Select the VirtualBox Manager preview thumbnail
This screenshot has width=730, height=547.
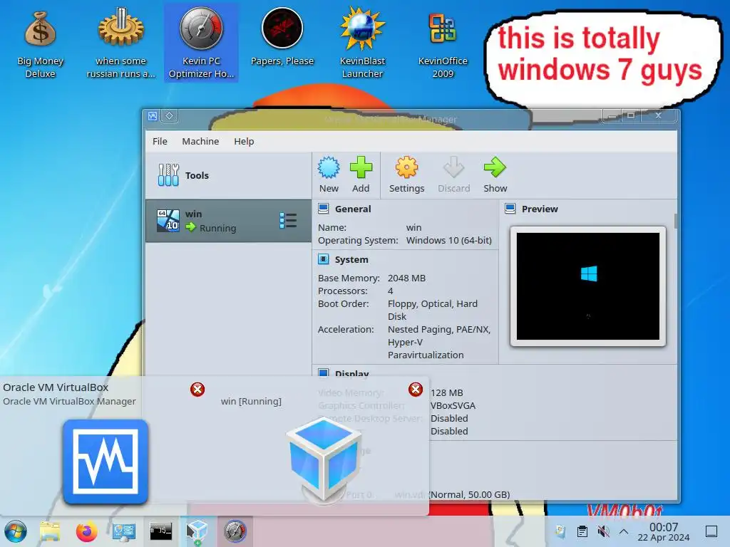point(106,462)
